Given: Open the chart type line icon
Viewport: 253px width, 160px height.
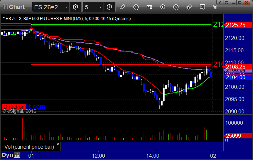Looking at the screenshot, I should pyautogui.click(x=136, y=7).
